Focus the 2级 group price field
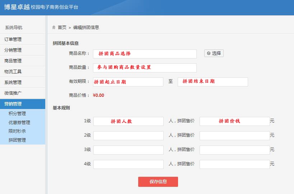Screen dimensions: 294x194 pyautogui.click(x=234, y=136)
